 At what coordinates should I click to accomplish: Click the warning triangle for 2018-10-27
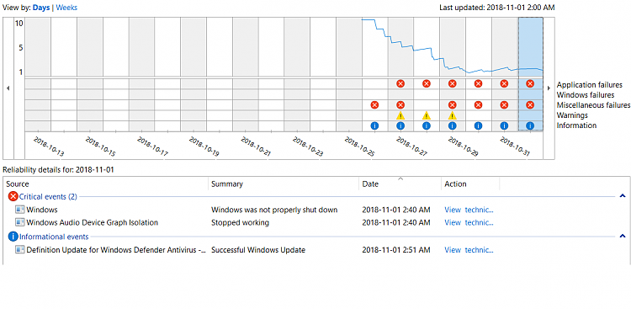[x=400, y=115]
